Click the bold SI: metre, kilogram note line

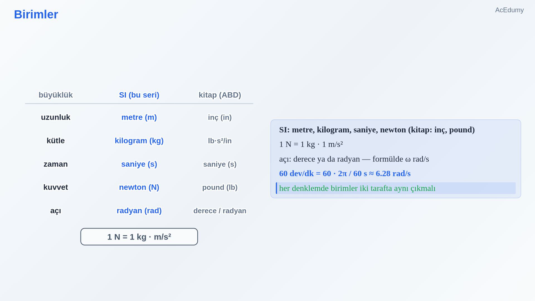[377, 130]
